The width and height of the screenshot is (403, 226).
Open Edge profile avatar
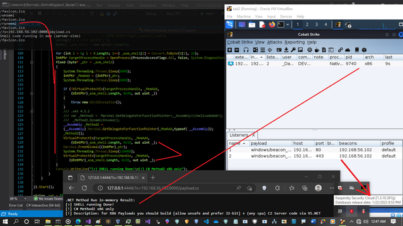pyautogui.click(x=318, y=188)
